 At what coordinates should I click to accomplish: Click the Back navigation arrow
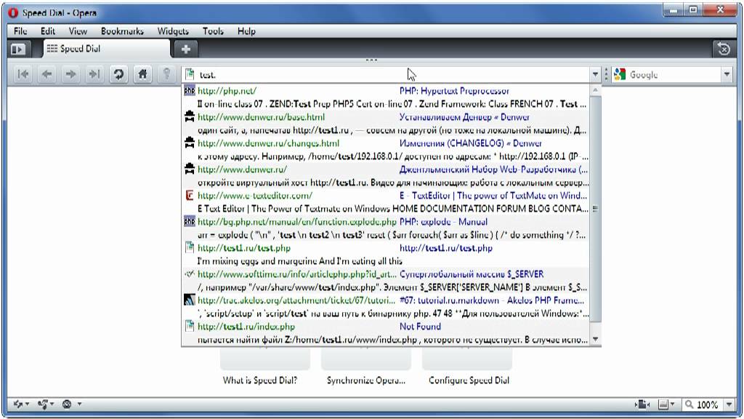click(46, 74)
